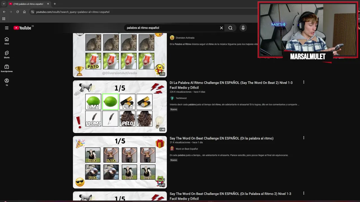Visit the Word on Beat Español channel

(187, 149)
